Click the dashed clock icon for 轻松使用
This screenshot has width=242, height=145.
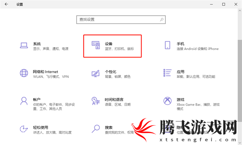pos(24,129)
